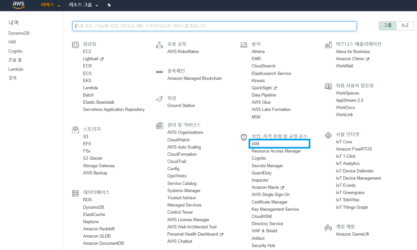
Task: Open the Athena service
Action: (x=258, y=52)
